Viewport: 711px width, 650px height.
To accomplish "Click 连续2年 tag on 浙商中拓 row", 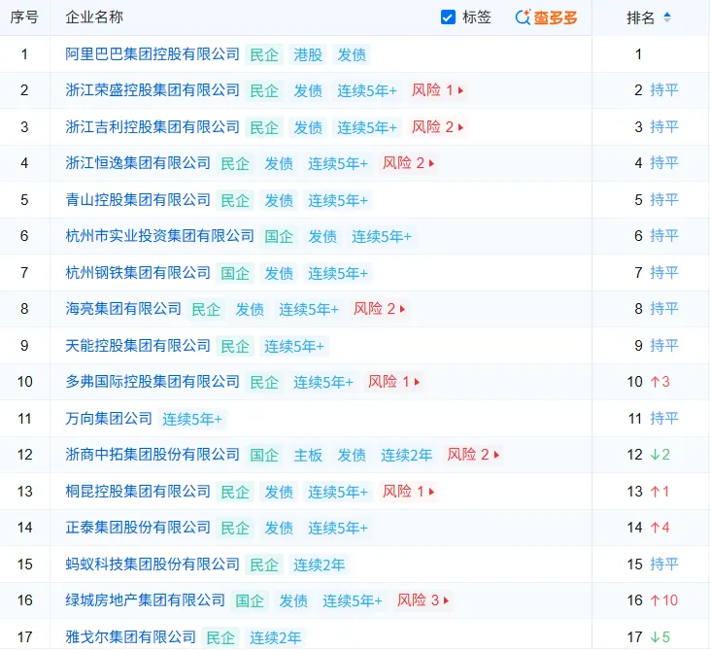I will [x=407, y=455].
